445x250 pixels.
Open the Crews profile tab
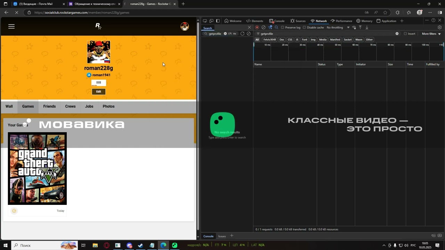point(70,107)
